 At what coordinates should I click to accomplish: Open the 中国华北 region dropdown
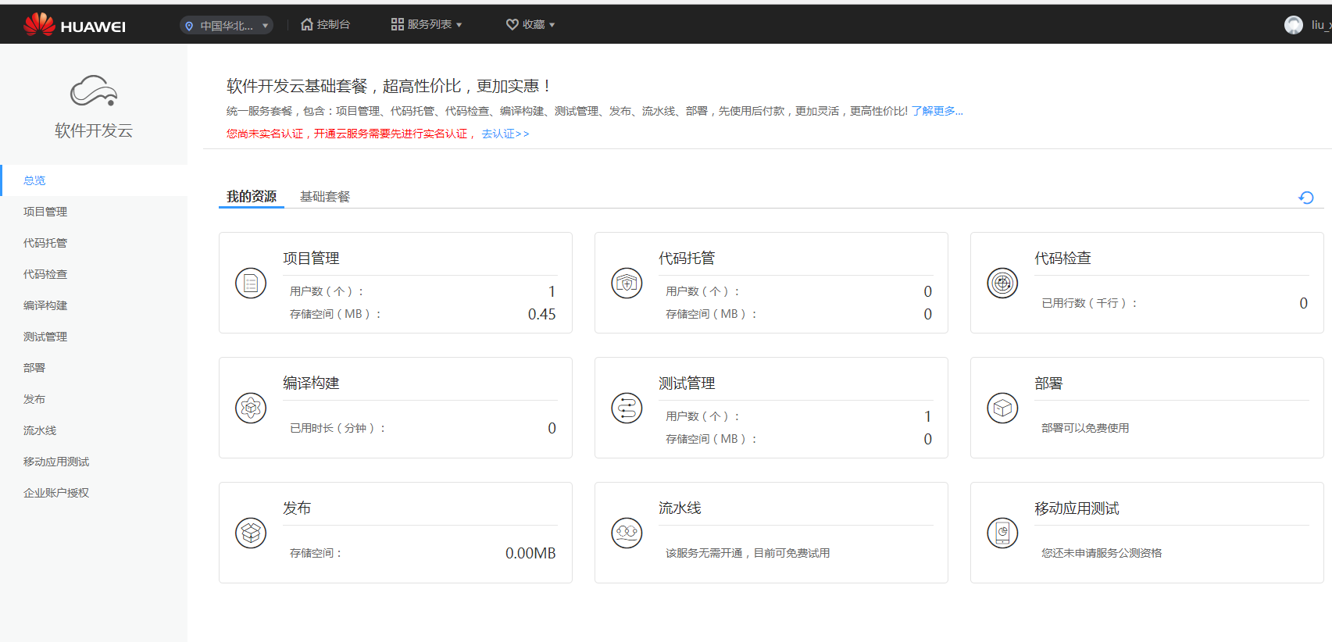click(227, 25)
